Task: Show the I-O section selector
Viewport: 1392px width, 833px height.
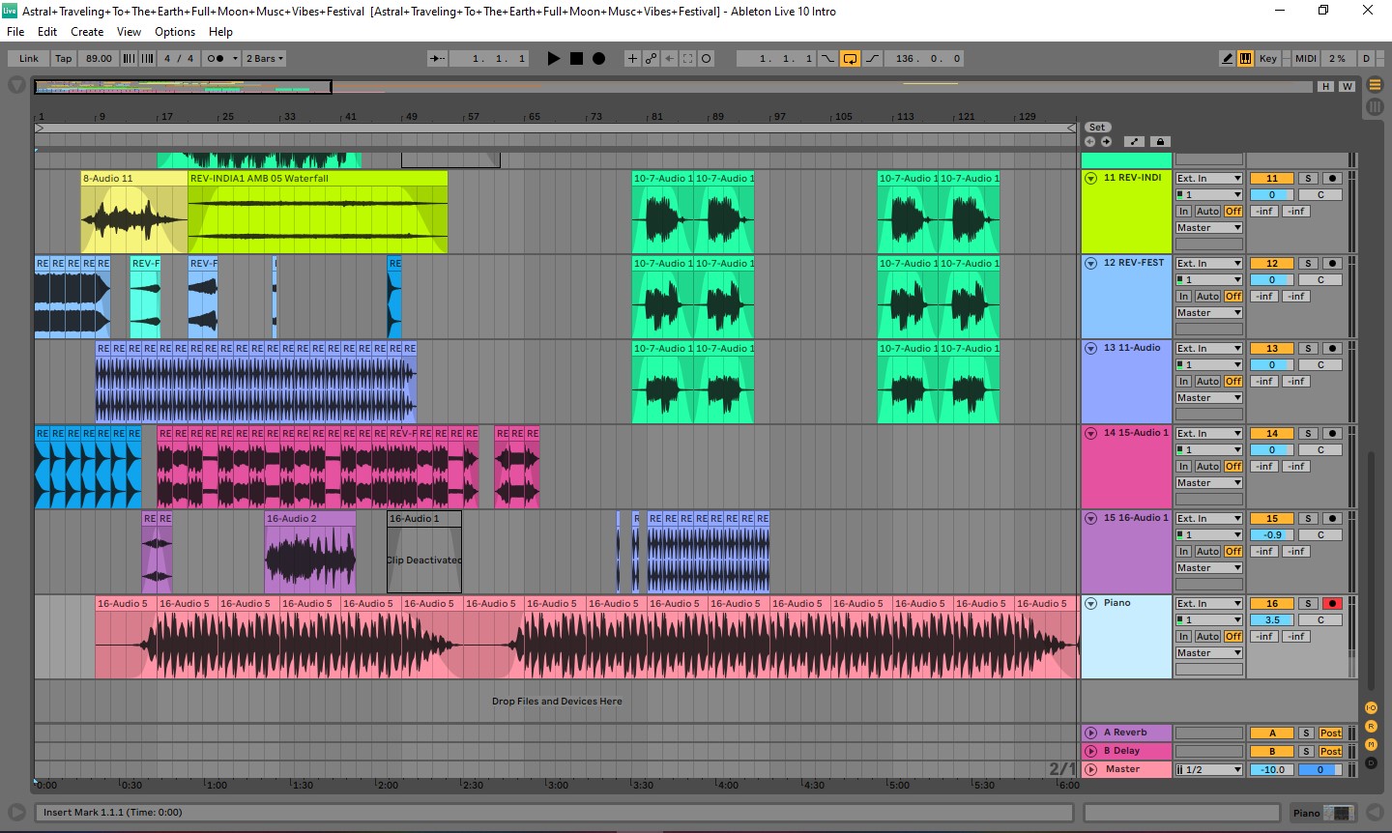Action: point(1370,708)
